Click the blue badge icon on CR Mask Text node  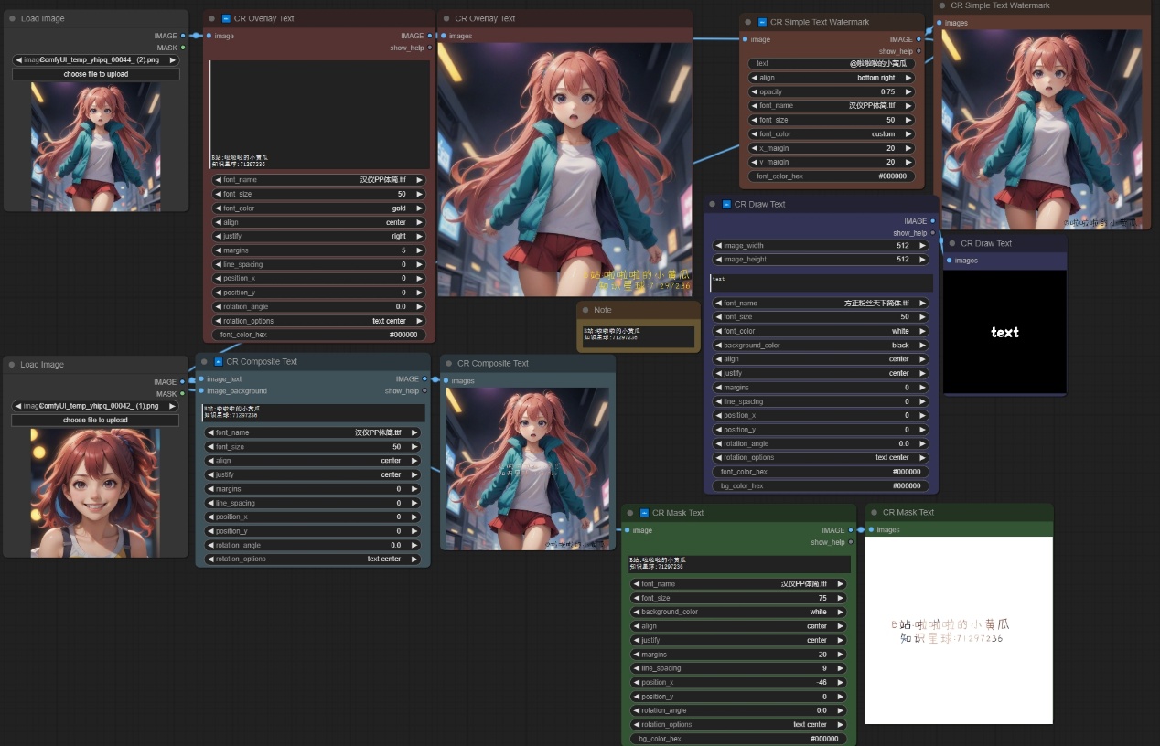[644, 513]
